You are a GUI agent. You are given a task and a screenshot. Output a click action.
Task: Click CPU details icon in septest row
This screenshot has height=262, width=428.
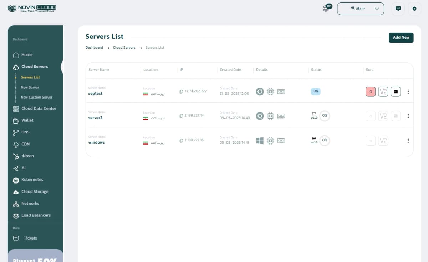270,91
